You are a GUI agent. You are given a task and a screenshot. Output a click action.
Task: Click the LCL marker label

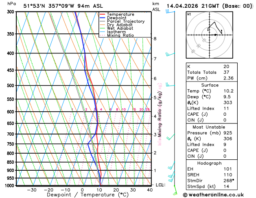[x=160, y=185]
